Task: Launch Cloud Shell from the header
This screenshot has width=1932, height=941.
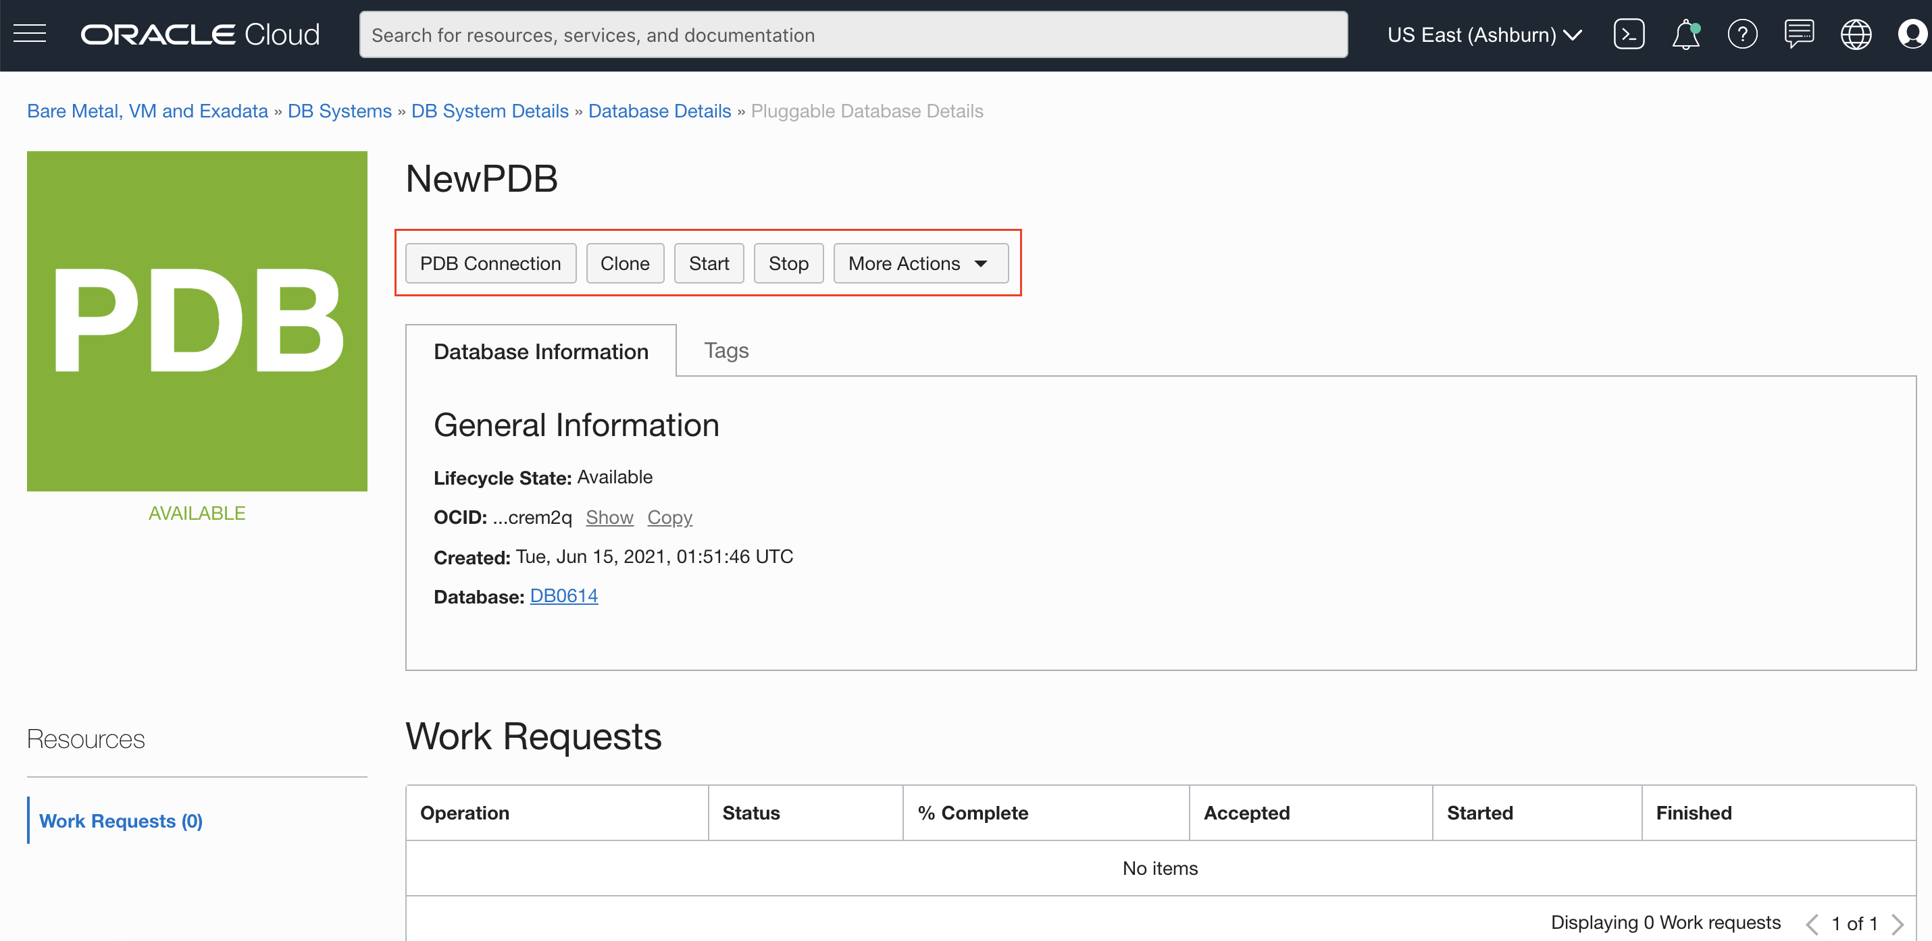Action: [1628, 34]
